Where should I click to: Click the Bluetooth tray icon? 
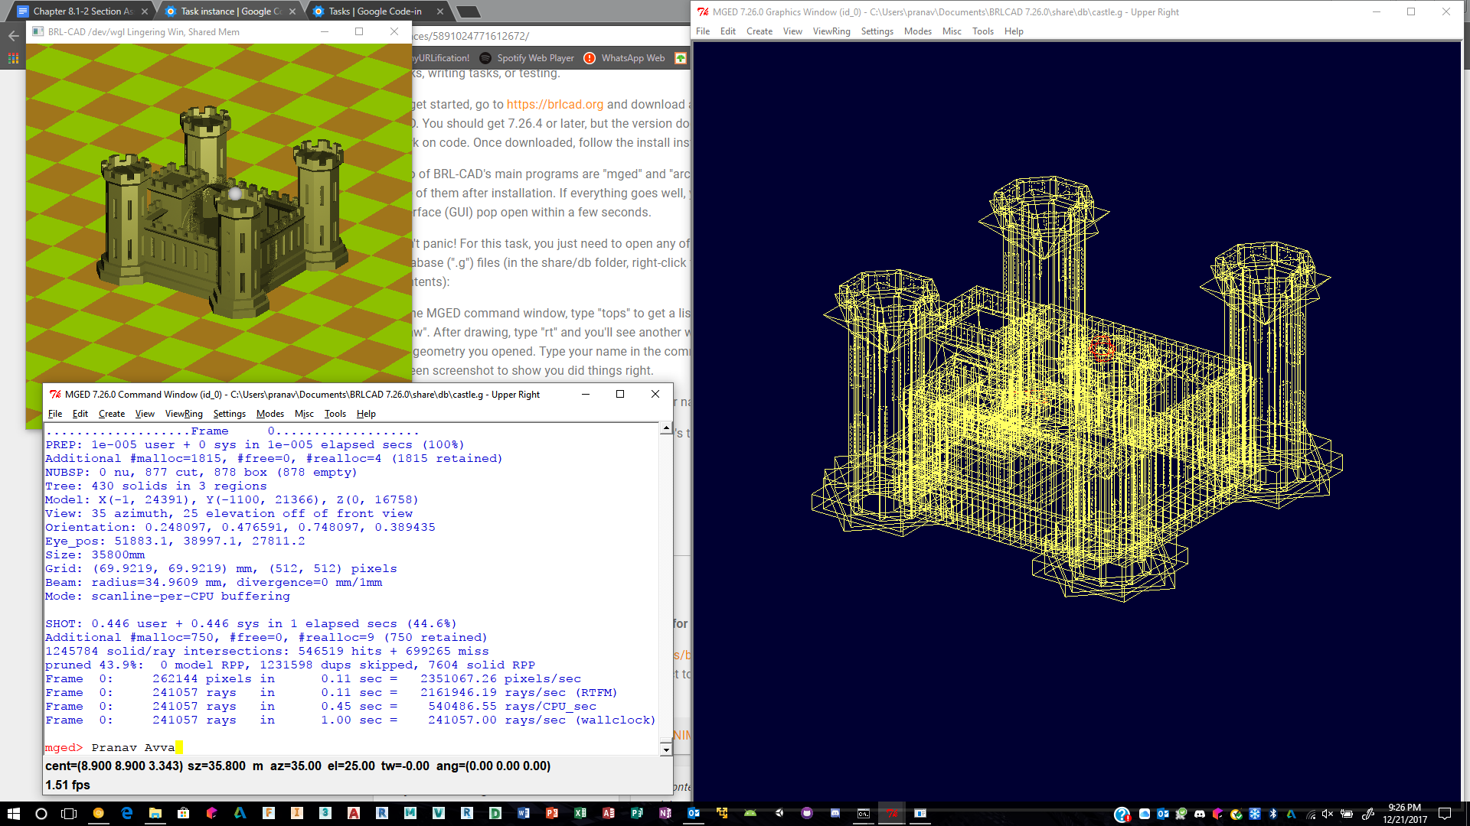tap(1272, 814)
